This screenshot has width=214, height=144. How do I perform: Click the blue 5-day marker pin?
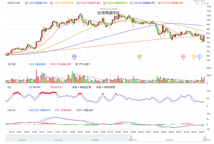point(199,57)
